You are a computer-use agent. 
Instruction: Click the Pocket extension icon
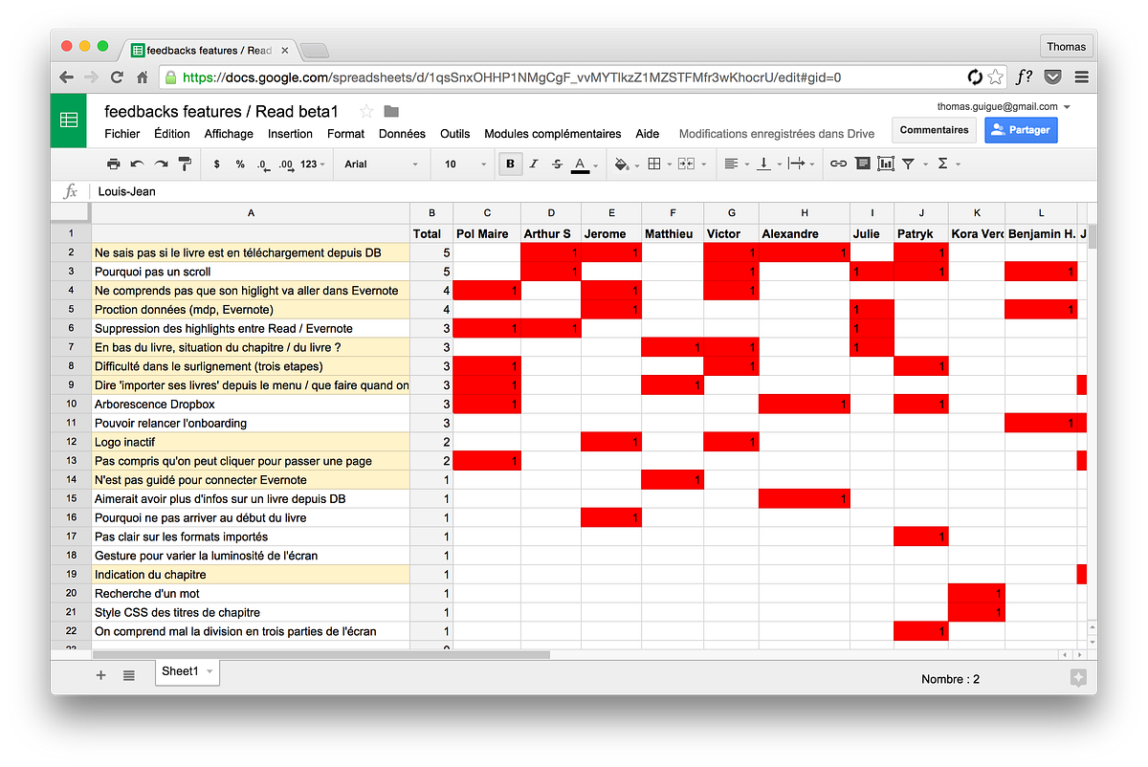(1052, 77)
